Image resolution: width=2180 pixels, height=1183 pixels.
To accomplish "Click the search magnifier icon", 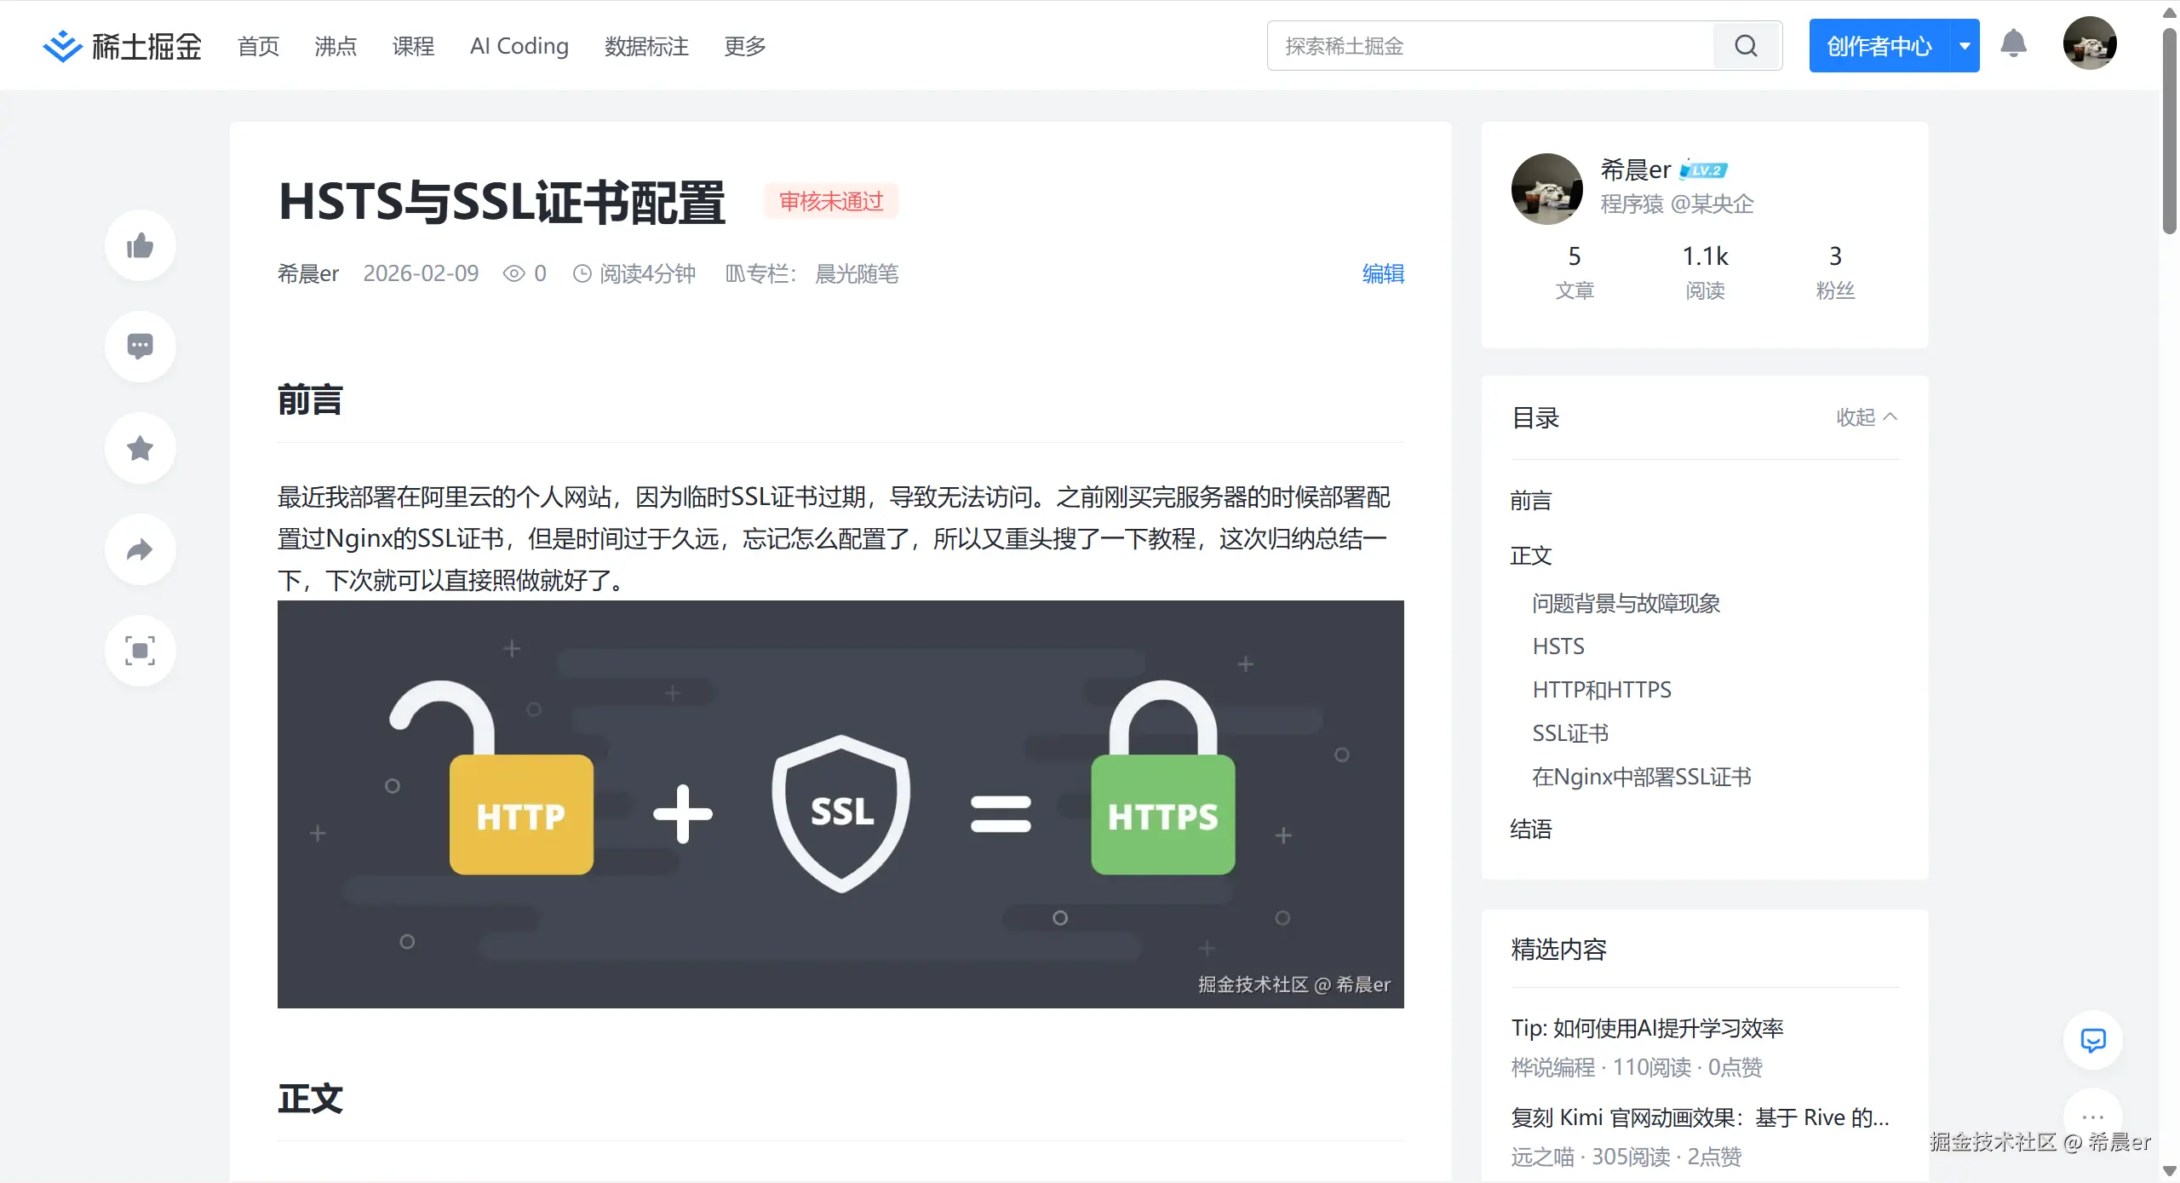I will tap(1747, 45).
